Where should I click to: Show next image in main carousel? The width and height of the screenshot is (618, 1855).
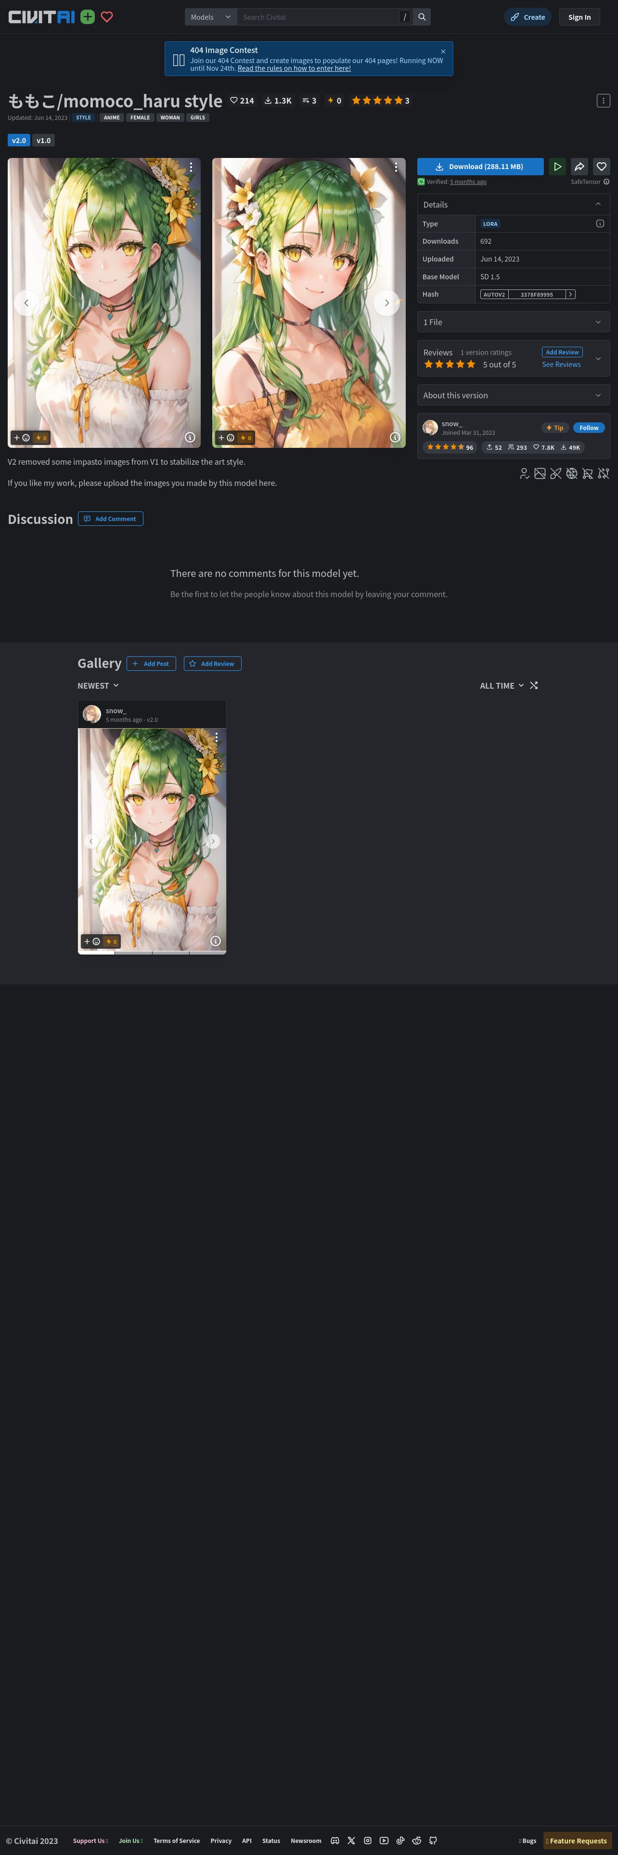point(386,302)
